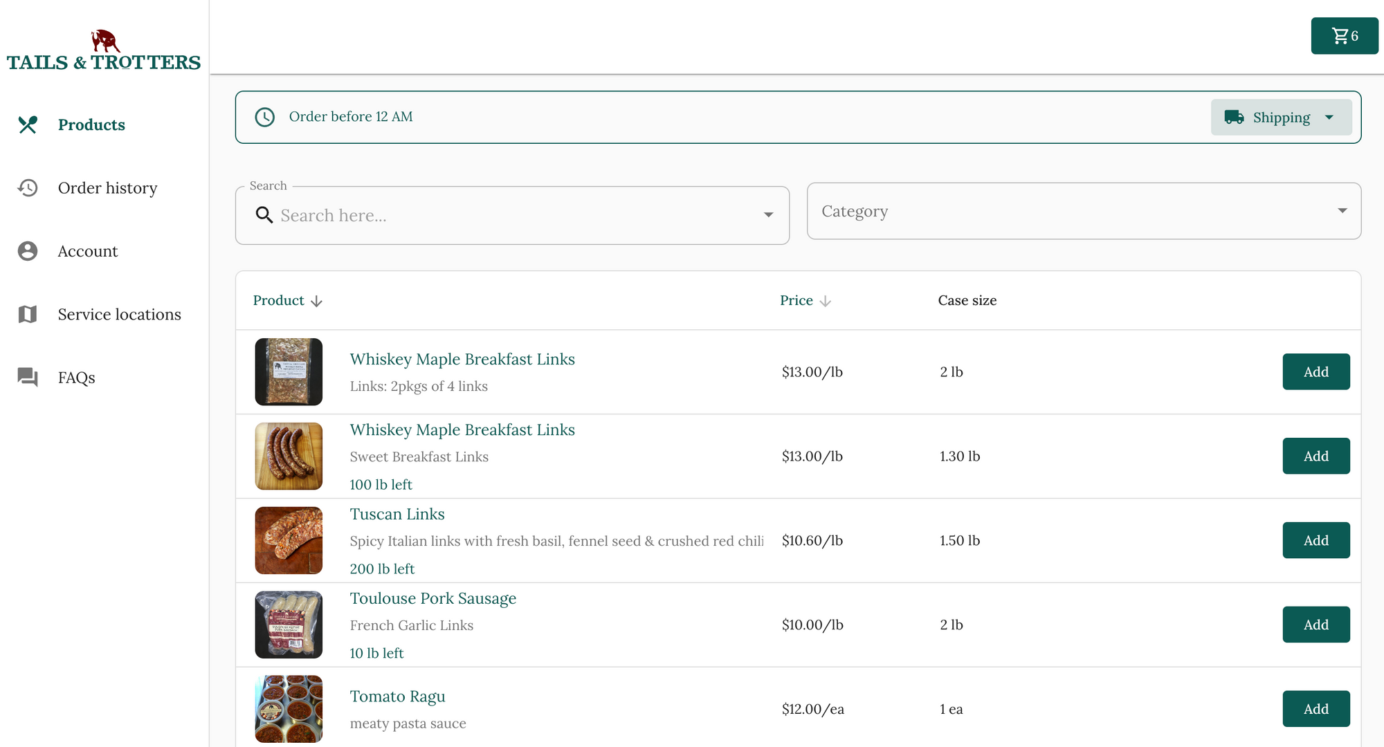1384x747 pixels.
Task: Click Add button for Toulouse Pork Sausage
Action: click(x=1316, y=624)
